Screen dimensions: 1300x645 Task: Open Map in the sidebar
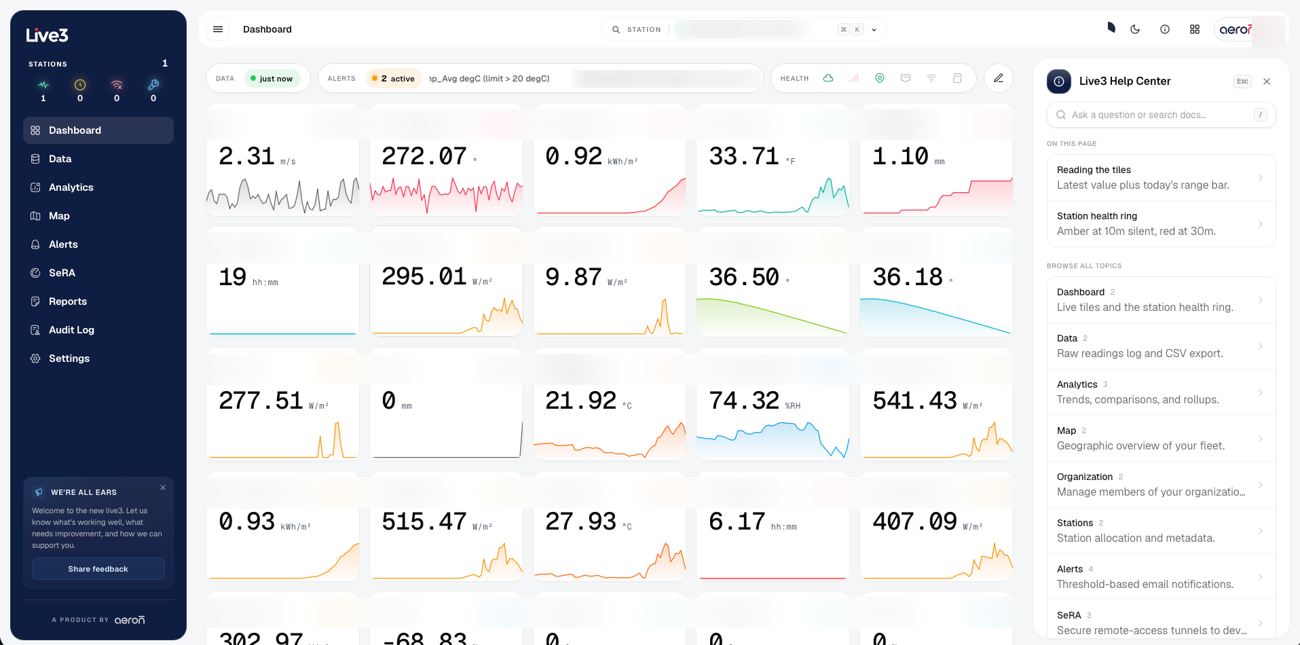98,216
